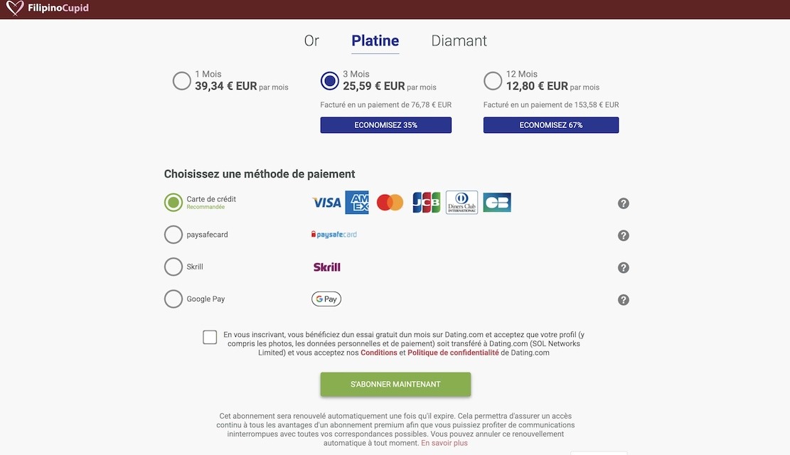Image resolution: width=790 pixels, height=455 pixels.
Task: Follow the En savoir plus link
Action: tap(444, 443)
